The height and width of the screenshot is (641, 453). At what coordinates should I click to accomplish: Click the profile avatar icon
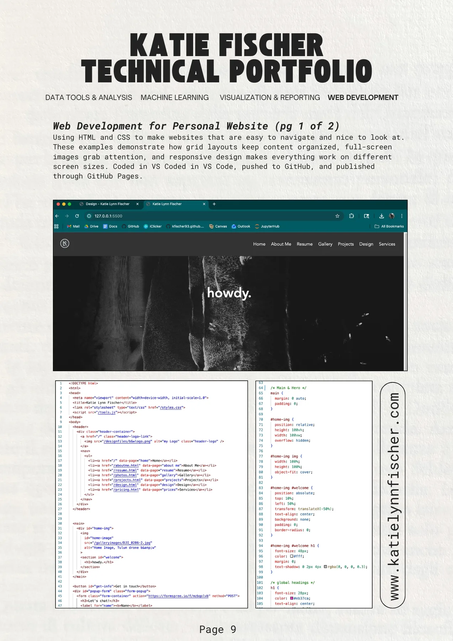coord(392,216)
